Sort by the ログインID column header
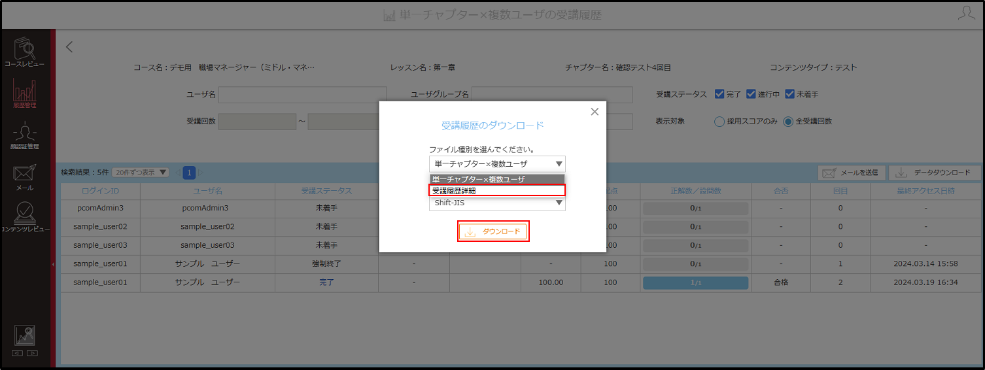 [101, 191]
